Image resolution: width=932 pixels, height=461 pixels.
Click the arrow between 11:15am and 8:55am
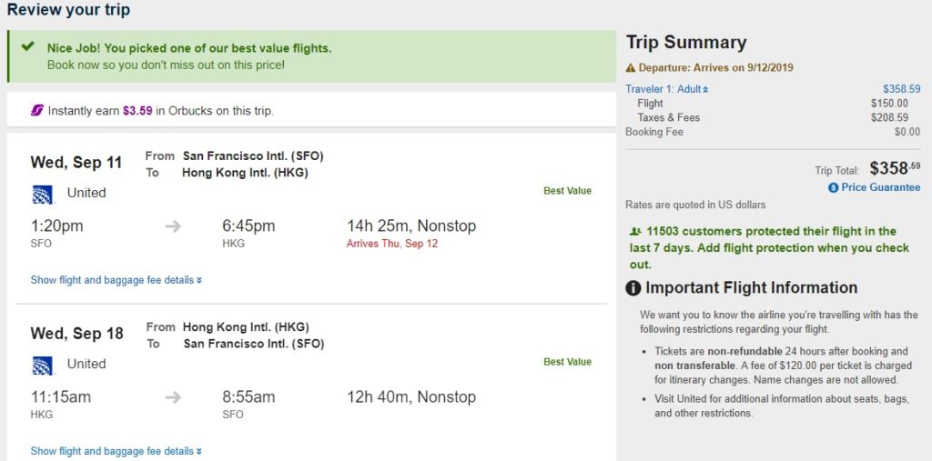(x=173, y=397)
